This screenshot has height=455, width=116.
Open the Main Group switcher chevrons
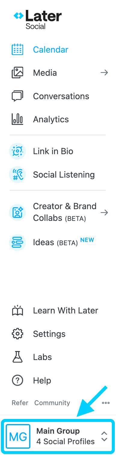point(104,436)
